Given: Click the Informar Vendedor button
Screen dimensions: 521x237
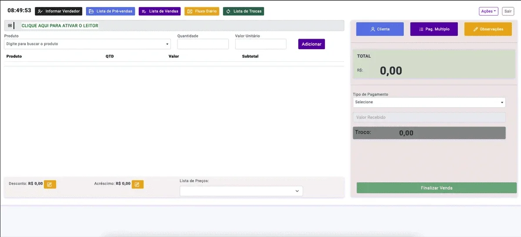Looking at the screenshot, I should click(x=58, y=11).
